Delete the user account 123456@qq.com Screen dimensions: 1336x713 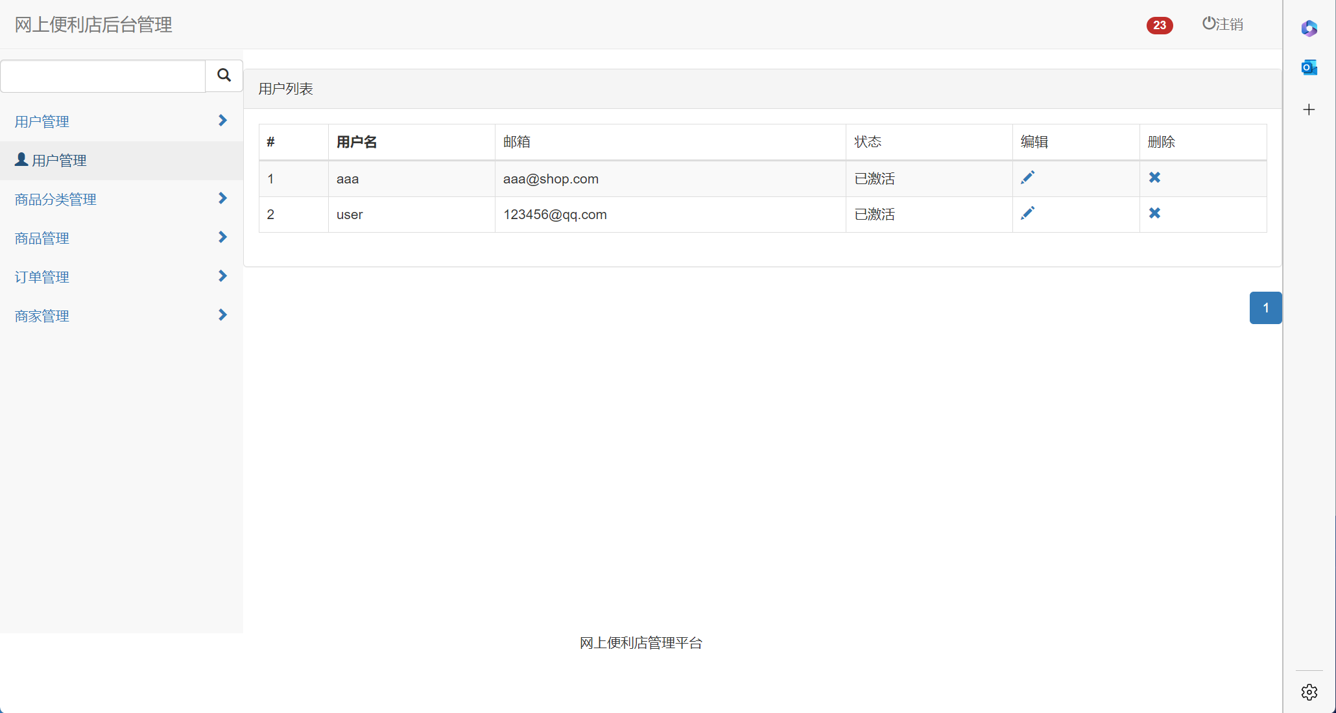tap(1154, 213)
